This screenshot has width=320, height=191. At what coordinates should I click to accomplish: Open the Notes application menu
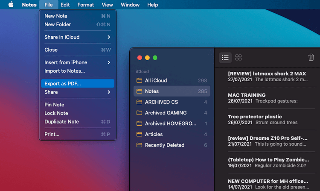point(29,5)
